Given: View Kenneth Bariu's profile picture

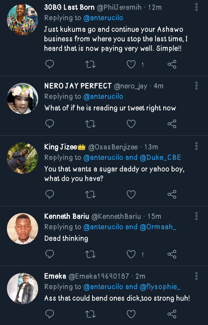Looking at the screenshot, I should 23,228.
